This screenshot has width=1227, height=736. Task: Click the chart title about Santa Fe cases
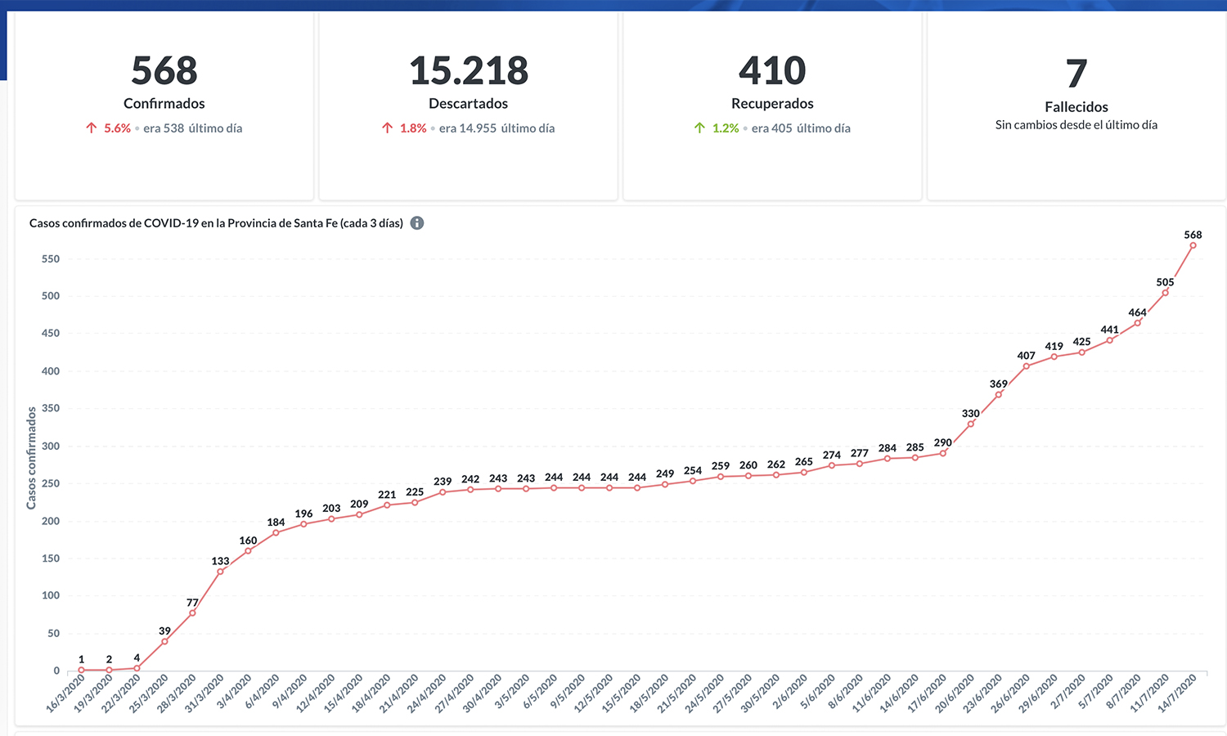click(216, 223)
